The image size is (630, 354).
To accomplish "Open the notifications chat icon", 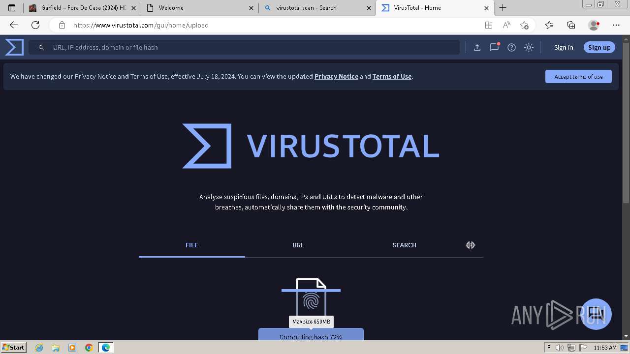I will (494, 47).
